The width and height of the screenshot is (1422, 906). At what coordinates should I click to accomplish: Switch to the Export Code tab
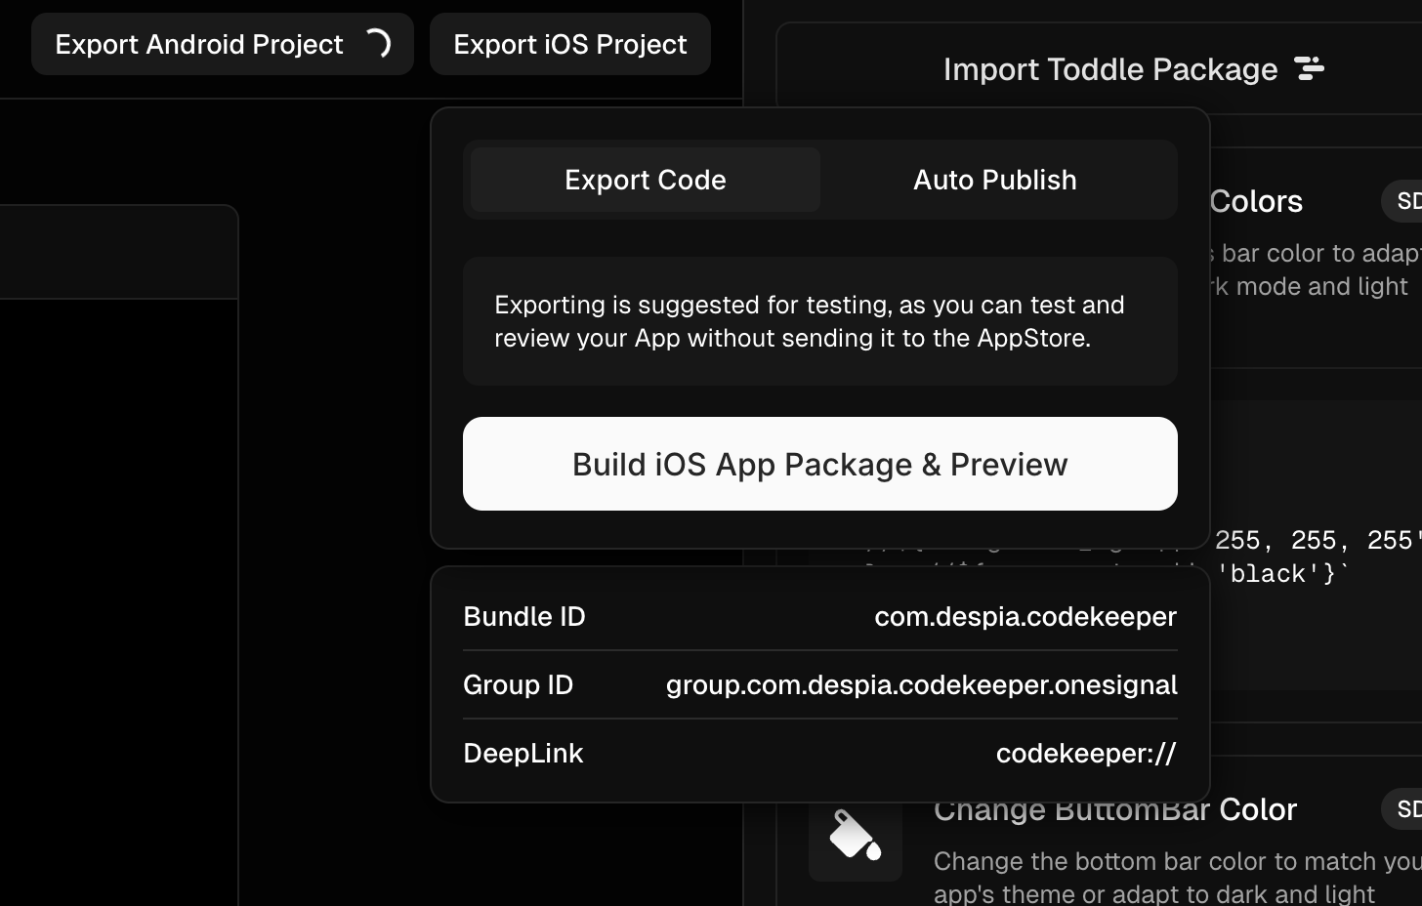(x=645, y=180)
